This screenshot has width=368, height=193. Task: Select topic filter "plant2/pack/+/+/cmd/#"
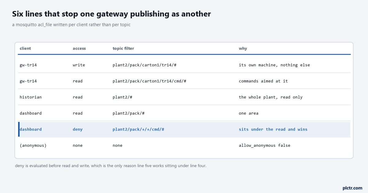tap(138, 129)
